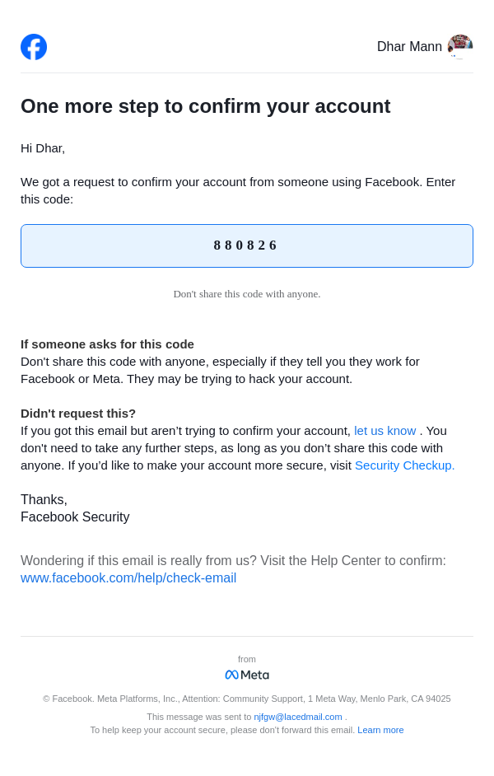Click the "Hi Dhar," greeting text
Viewport: 494px width, 776px height.
(43, 148)
